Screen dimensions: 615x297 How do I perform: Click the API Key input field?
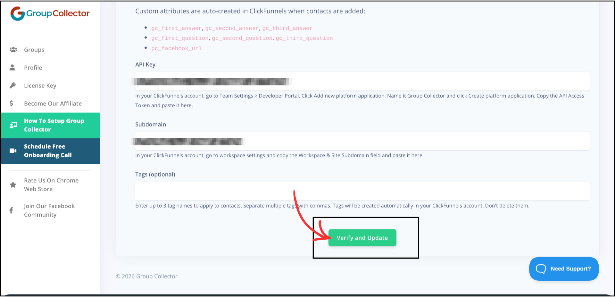[x=362, y=81]
